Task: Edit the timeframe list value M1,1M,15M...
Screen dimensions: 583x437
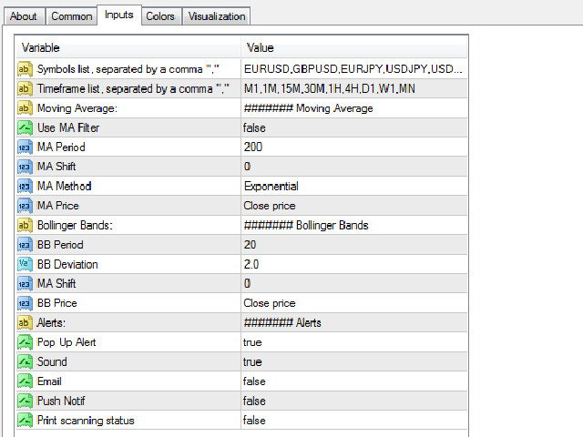Action: (x=354, y=89)
